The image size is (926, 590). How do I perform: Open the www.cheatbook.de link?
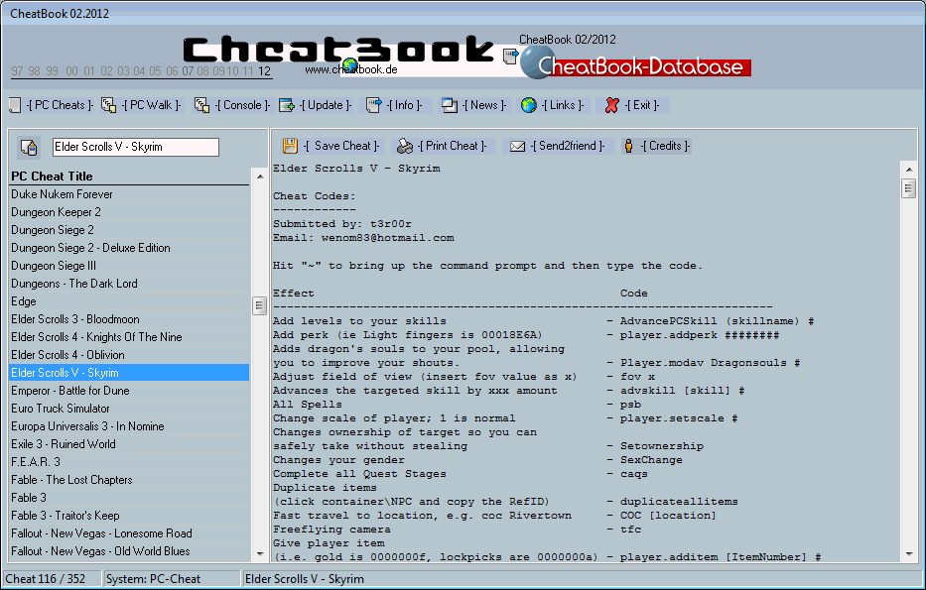[x=350, y=69]
